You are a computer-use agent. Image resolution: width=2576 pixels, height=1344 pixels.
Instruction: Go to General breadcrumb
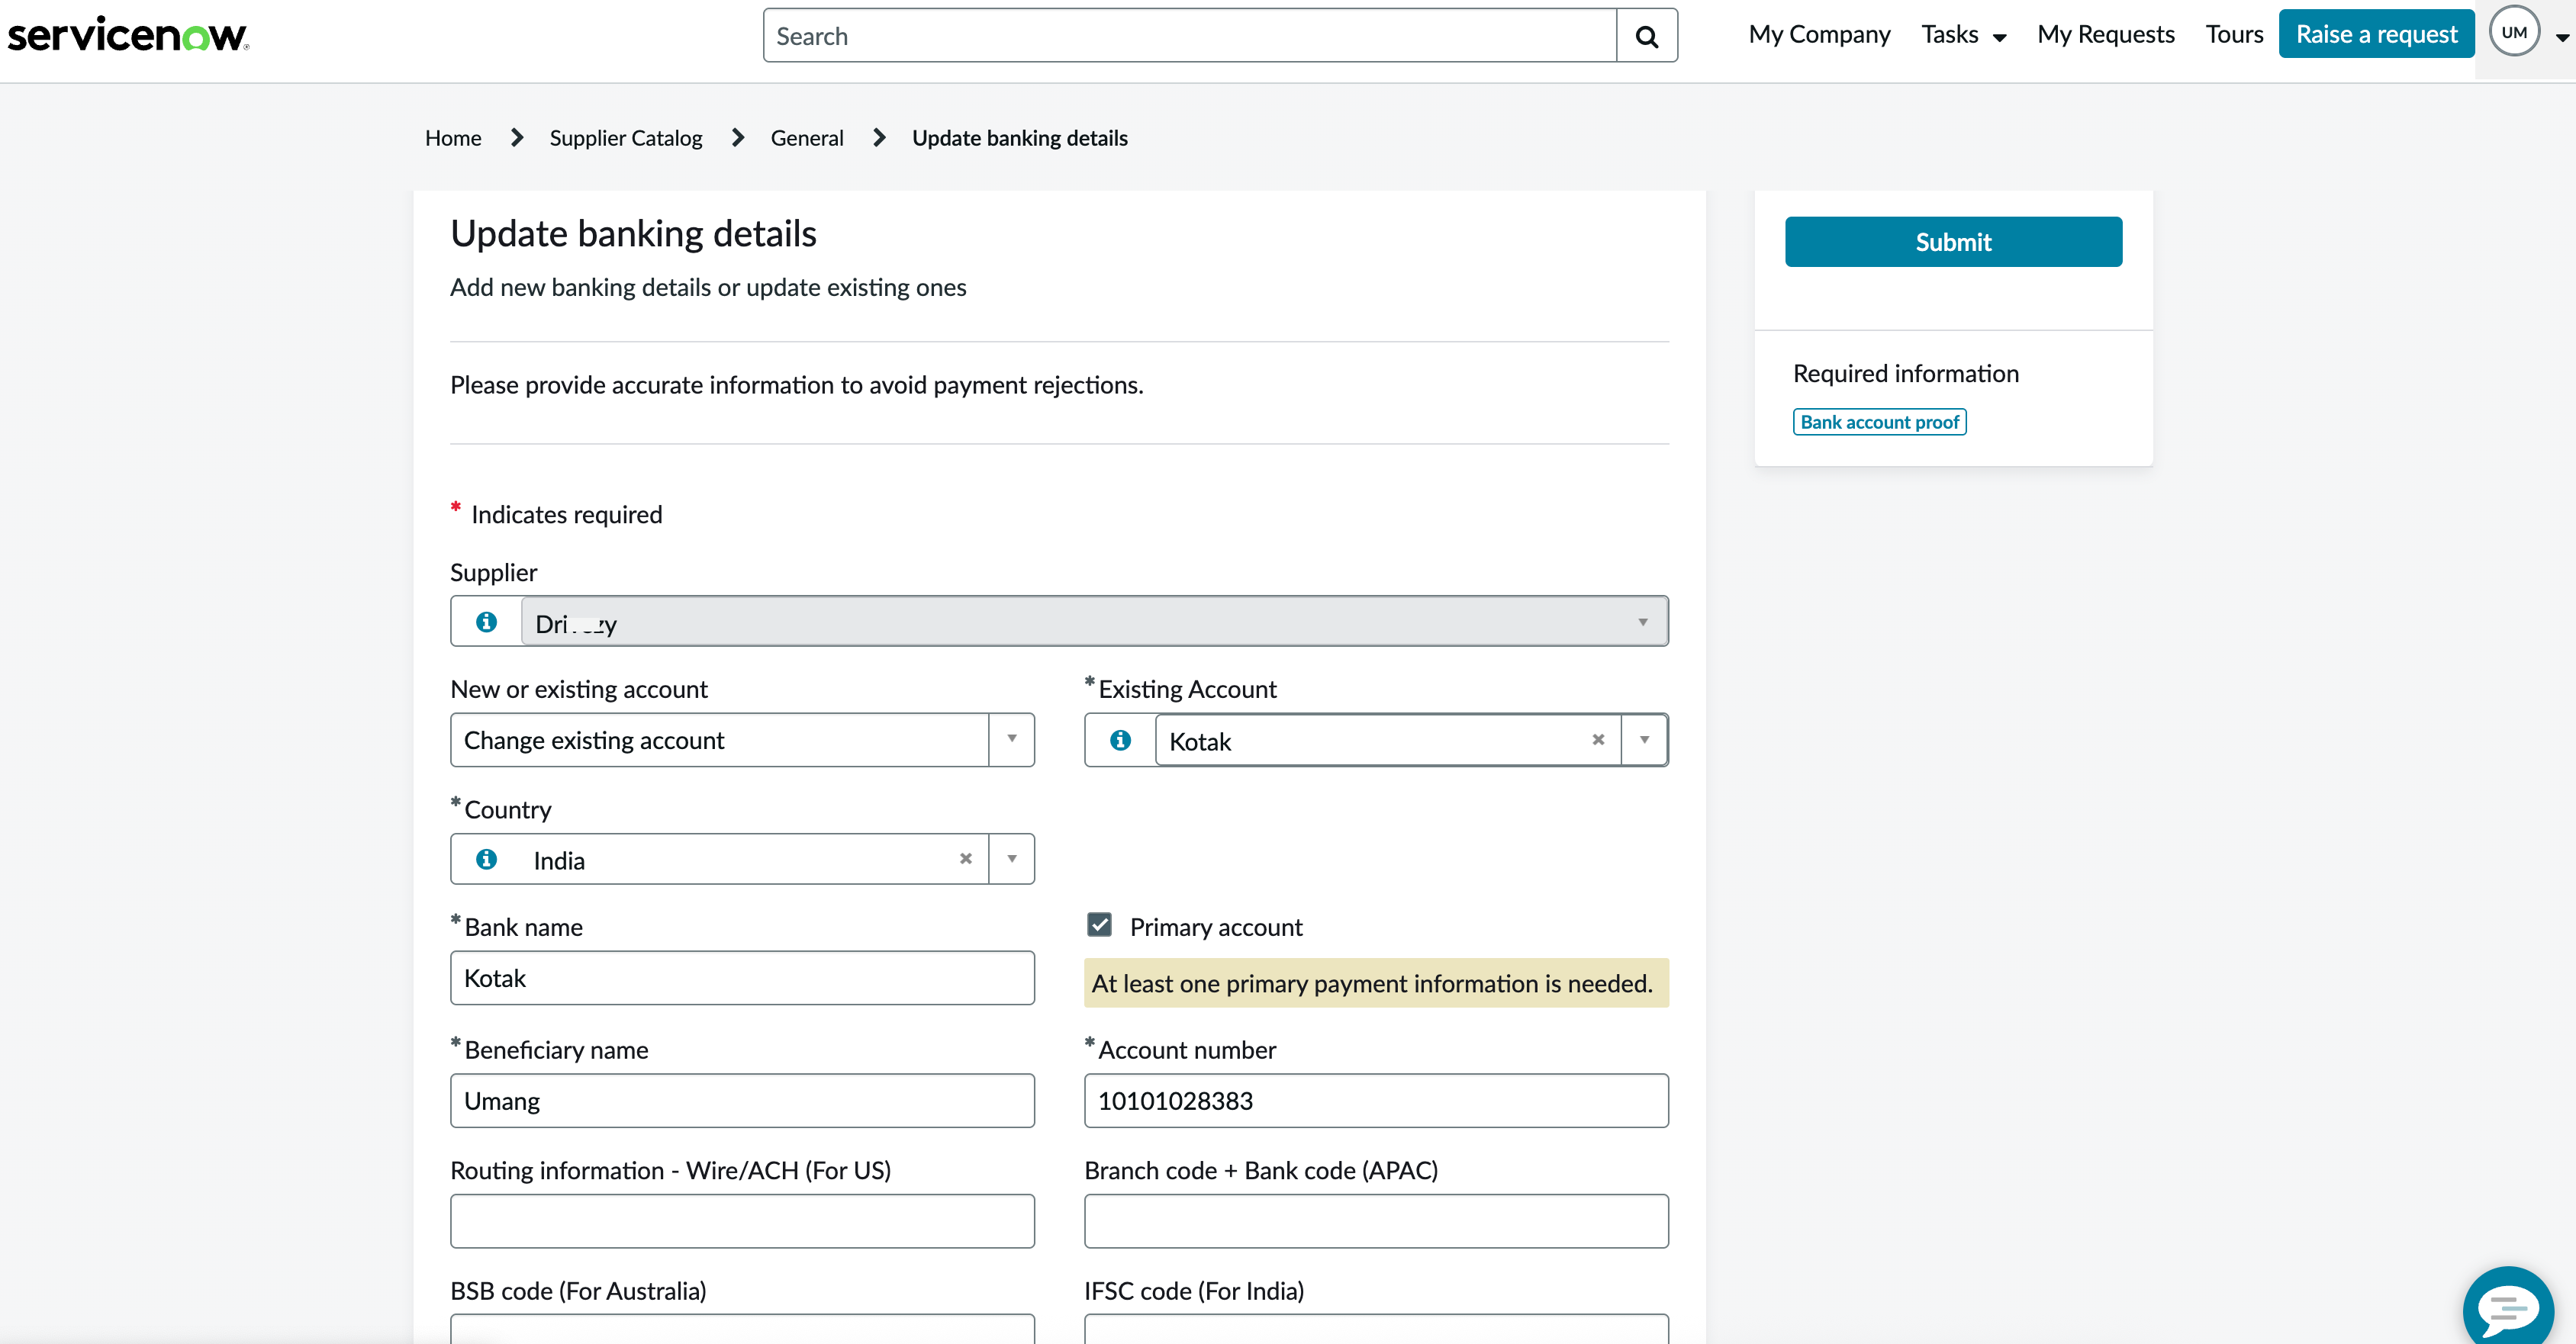[807, 138]
